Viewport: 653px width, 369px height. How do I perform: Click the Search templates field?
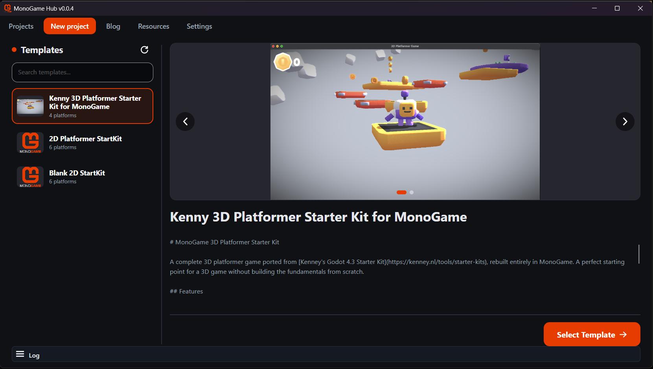(x=83, y=72)
